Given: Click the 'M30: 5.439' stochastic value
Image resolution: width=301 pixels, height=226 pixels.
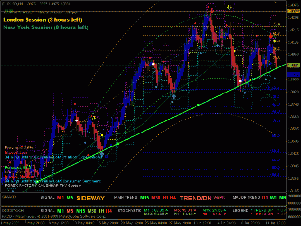Looking at the screenshot, I should tap(156, 213).
